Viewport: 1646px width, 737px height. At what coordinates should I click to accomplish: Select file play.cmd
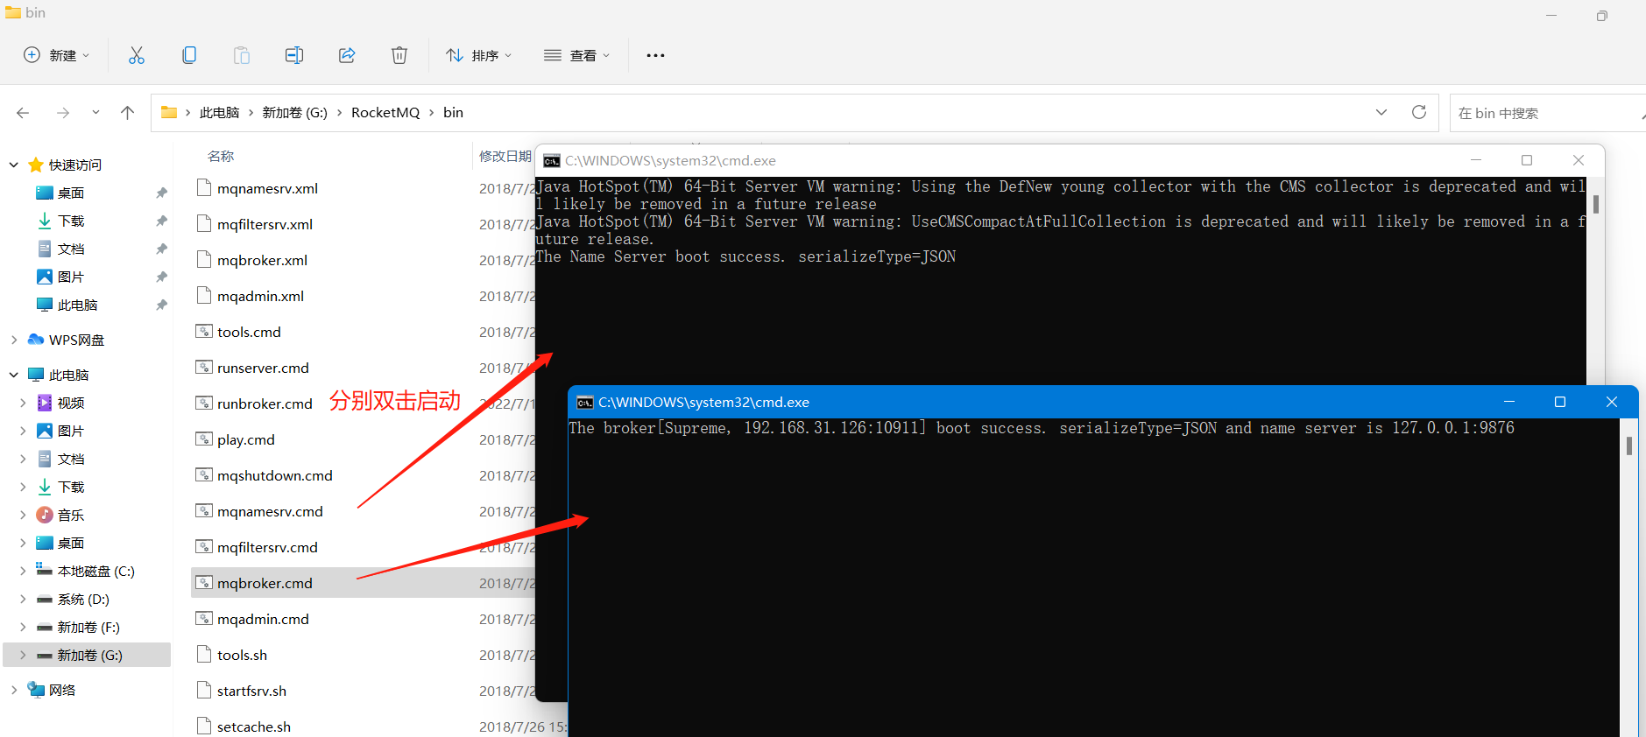coord(245,439)
